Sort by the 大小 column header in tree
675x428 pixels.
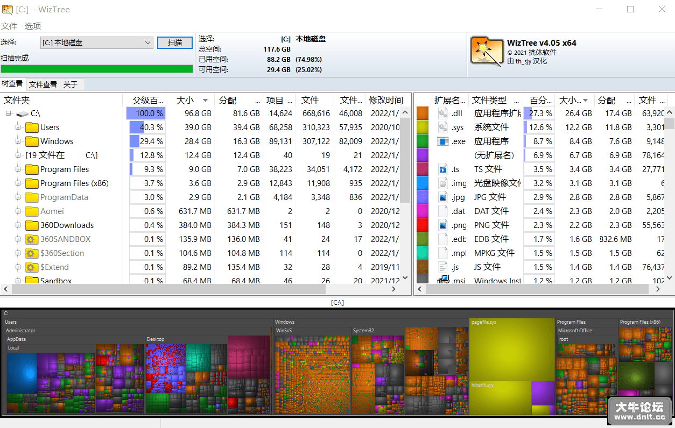pyautogui.click(x=190, y=100)
